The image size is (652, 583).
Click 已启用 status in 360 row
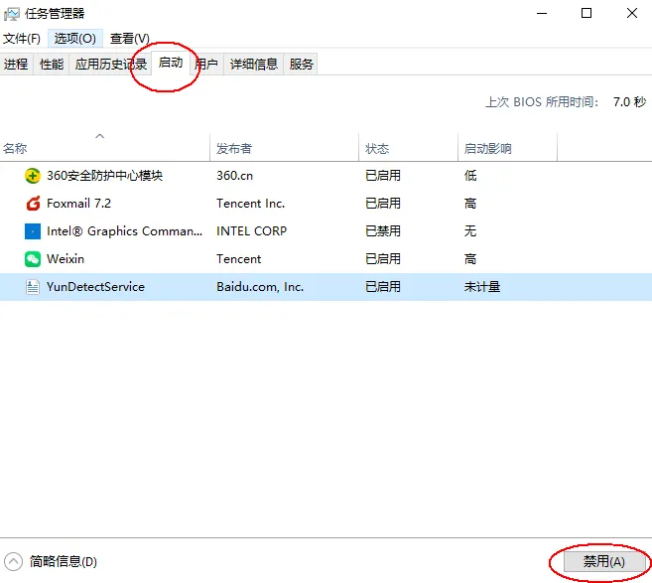click(383, 176)
